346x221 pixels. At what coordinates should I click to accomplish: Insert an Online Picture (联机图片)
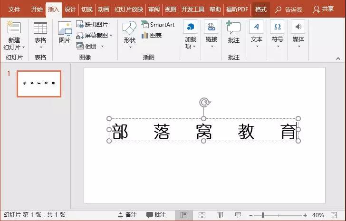[x=92, y=24]
